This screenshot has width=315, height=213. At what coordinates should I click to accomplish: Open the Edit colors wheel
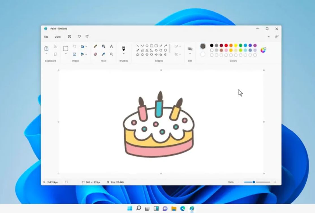(x=263, y=50)
